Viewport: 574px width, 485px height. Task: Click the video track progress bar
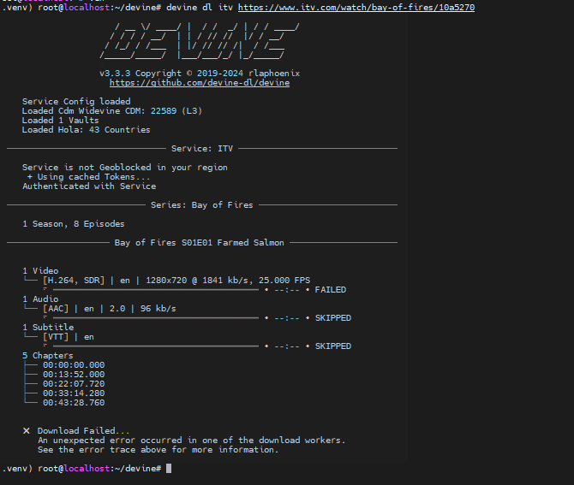click(156, 290)
